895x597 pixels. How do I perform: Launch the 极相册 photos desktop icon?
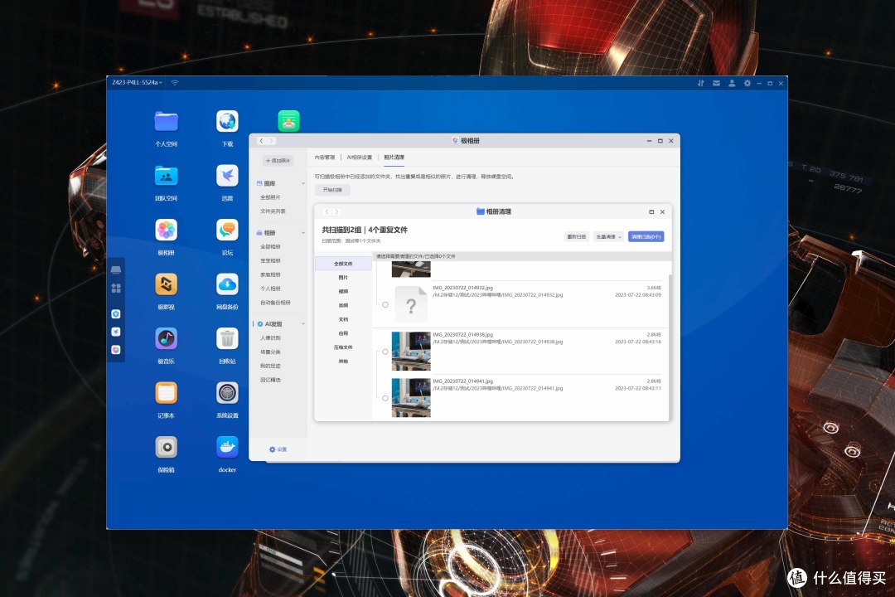[166, 231]
